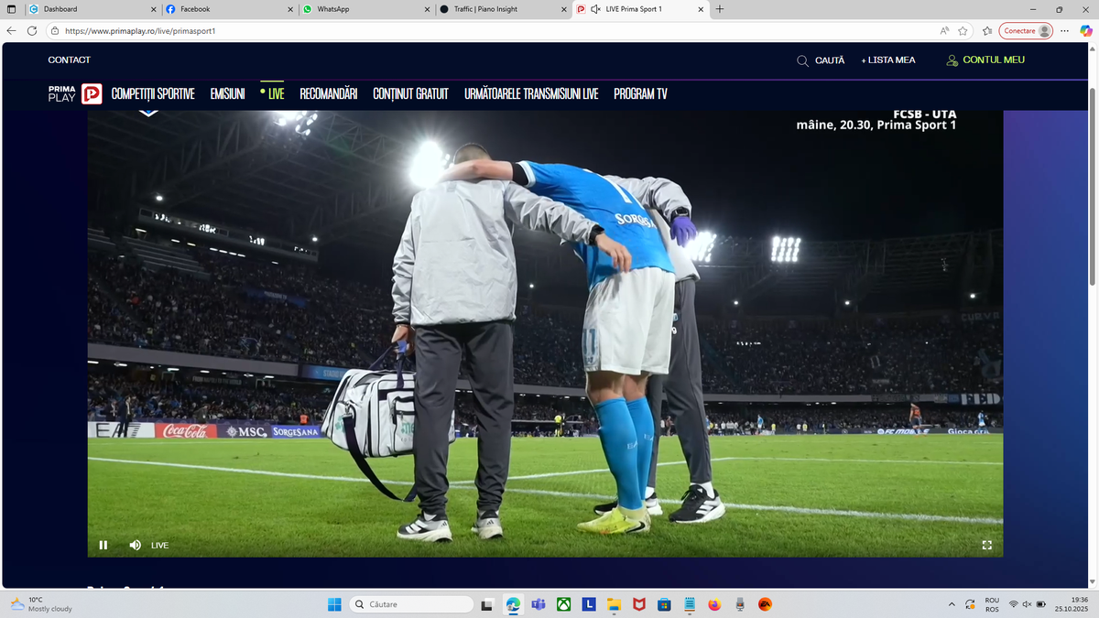1099x618 pixels.
Task: Click the Căutare search field in the taskbar
Action: 411,603
